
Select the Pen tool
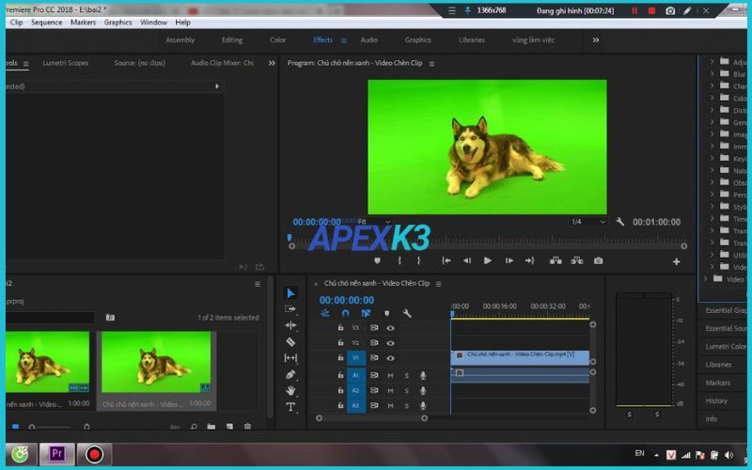290,374
